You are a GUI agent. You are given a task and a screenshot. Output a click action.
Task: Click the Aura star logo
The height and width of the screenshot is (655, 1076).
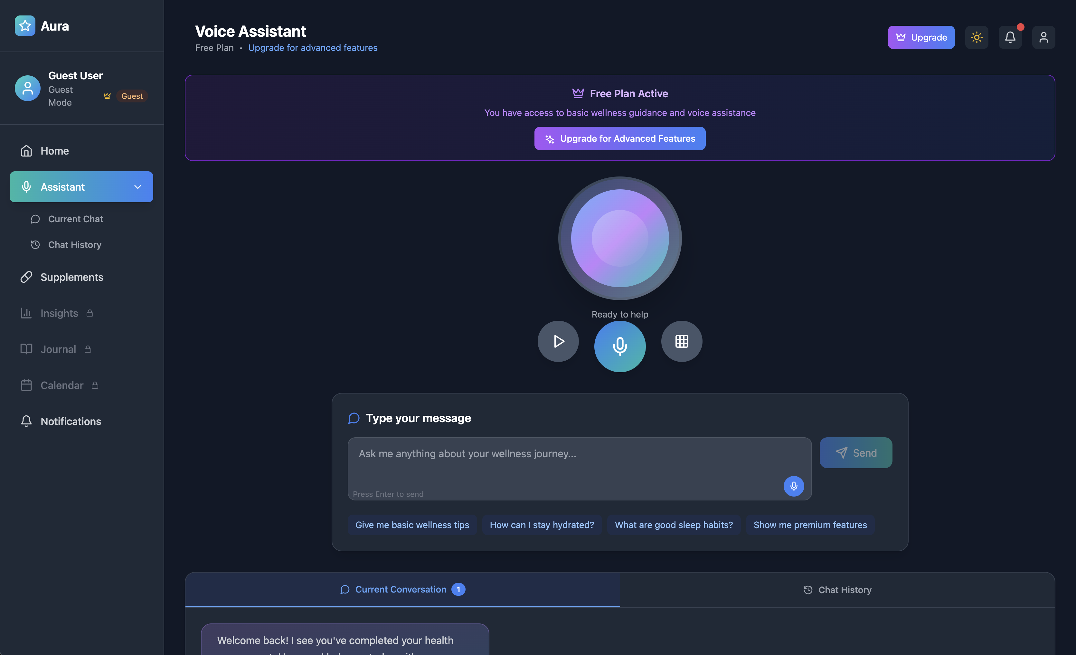pos(25,26)
